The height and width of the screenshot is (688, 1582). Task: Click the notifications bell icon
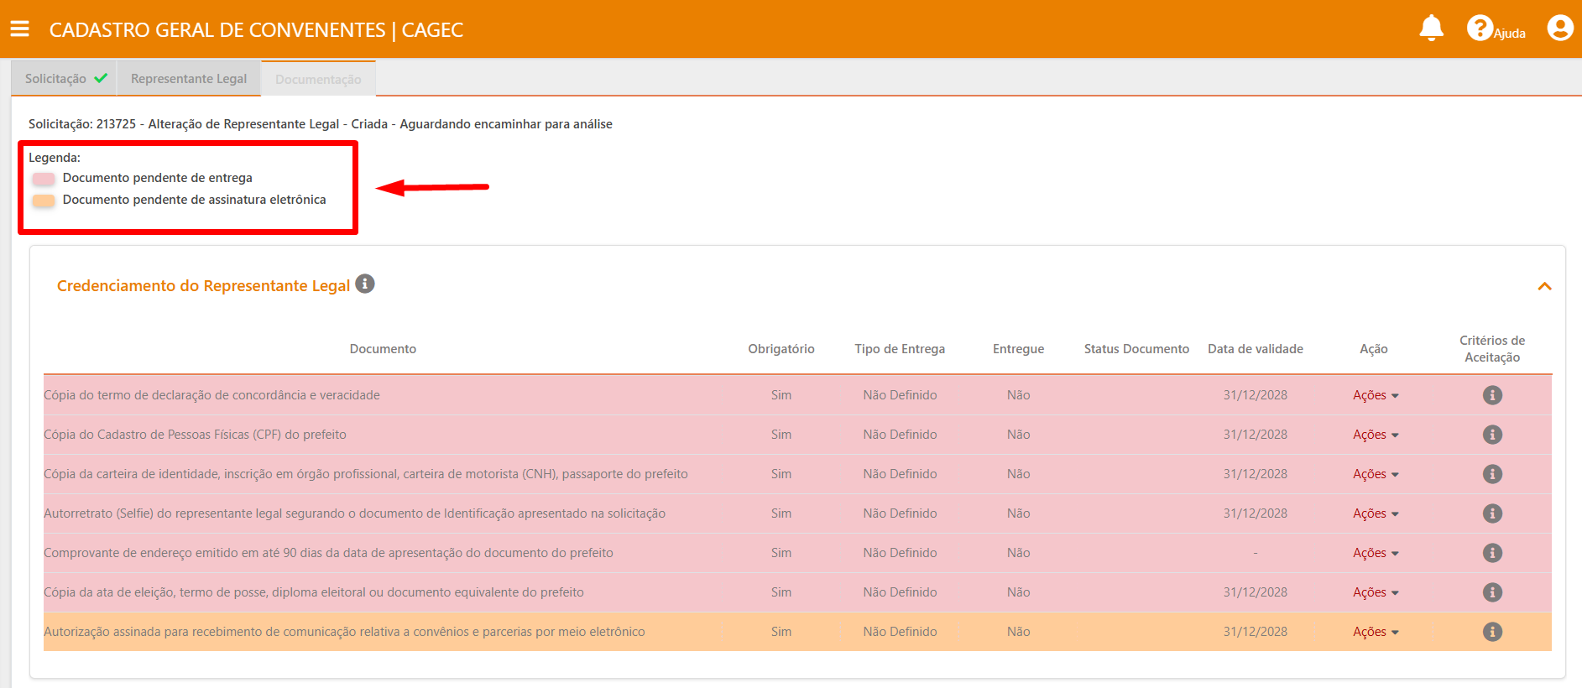[1431, 29]
